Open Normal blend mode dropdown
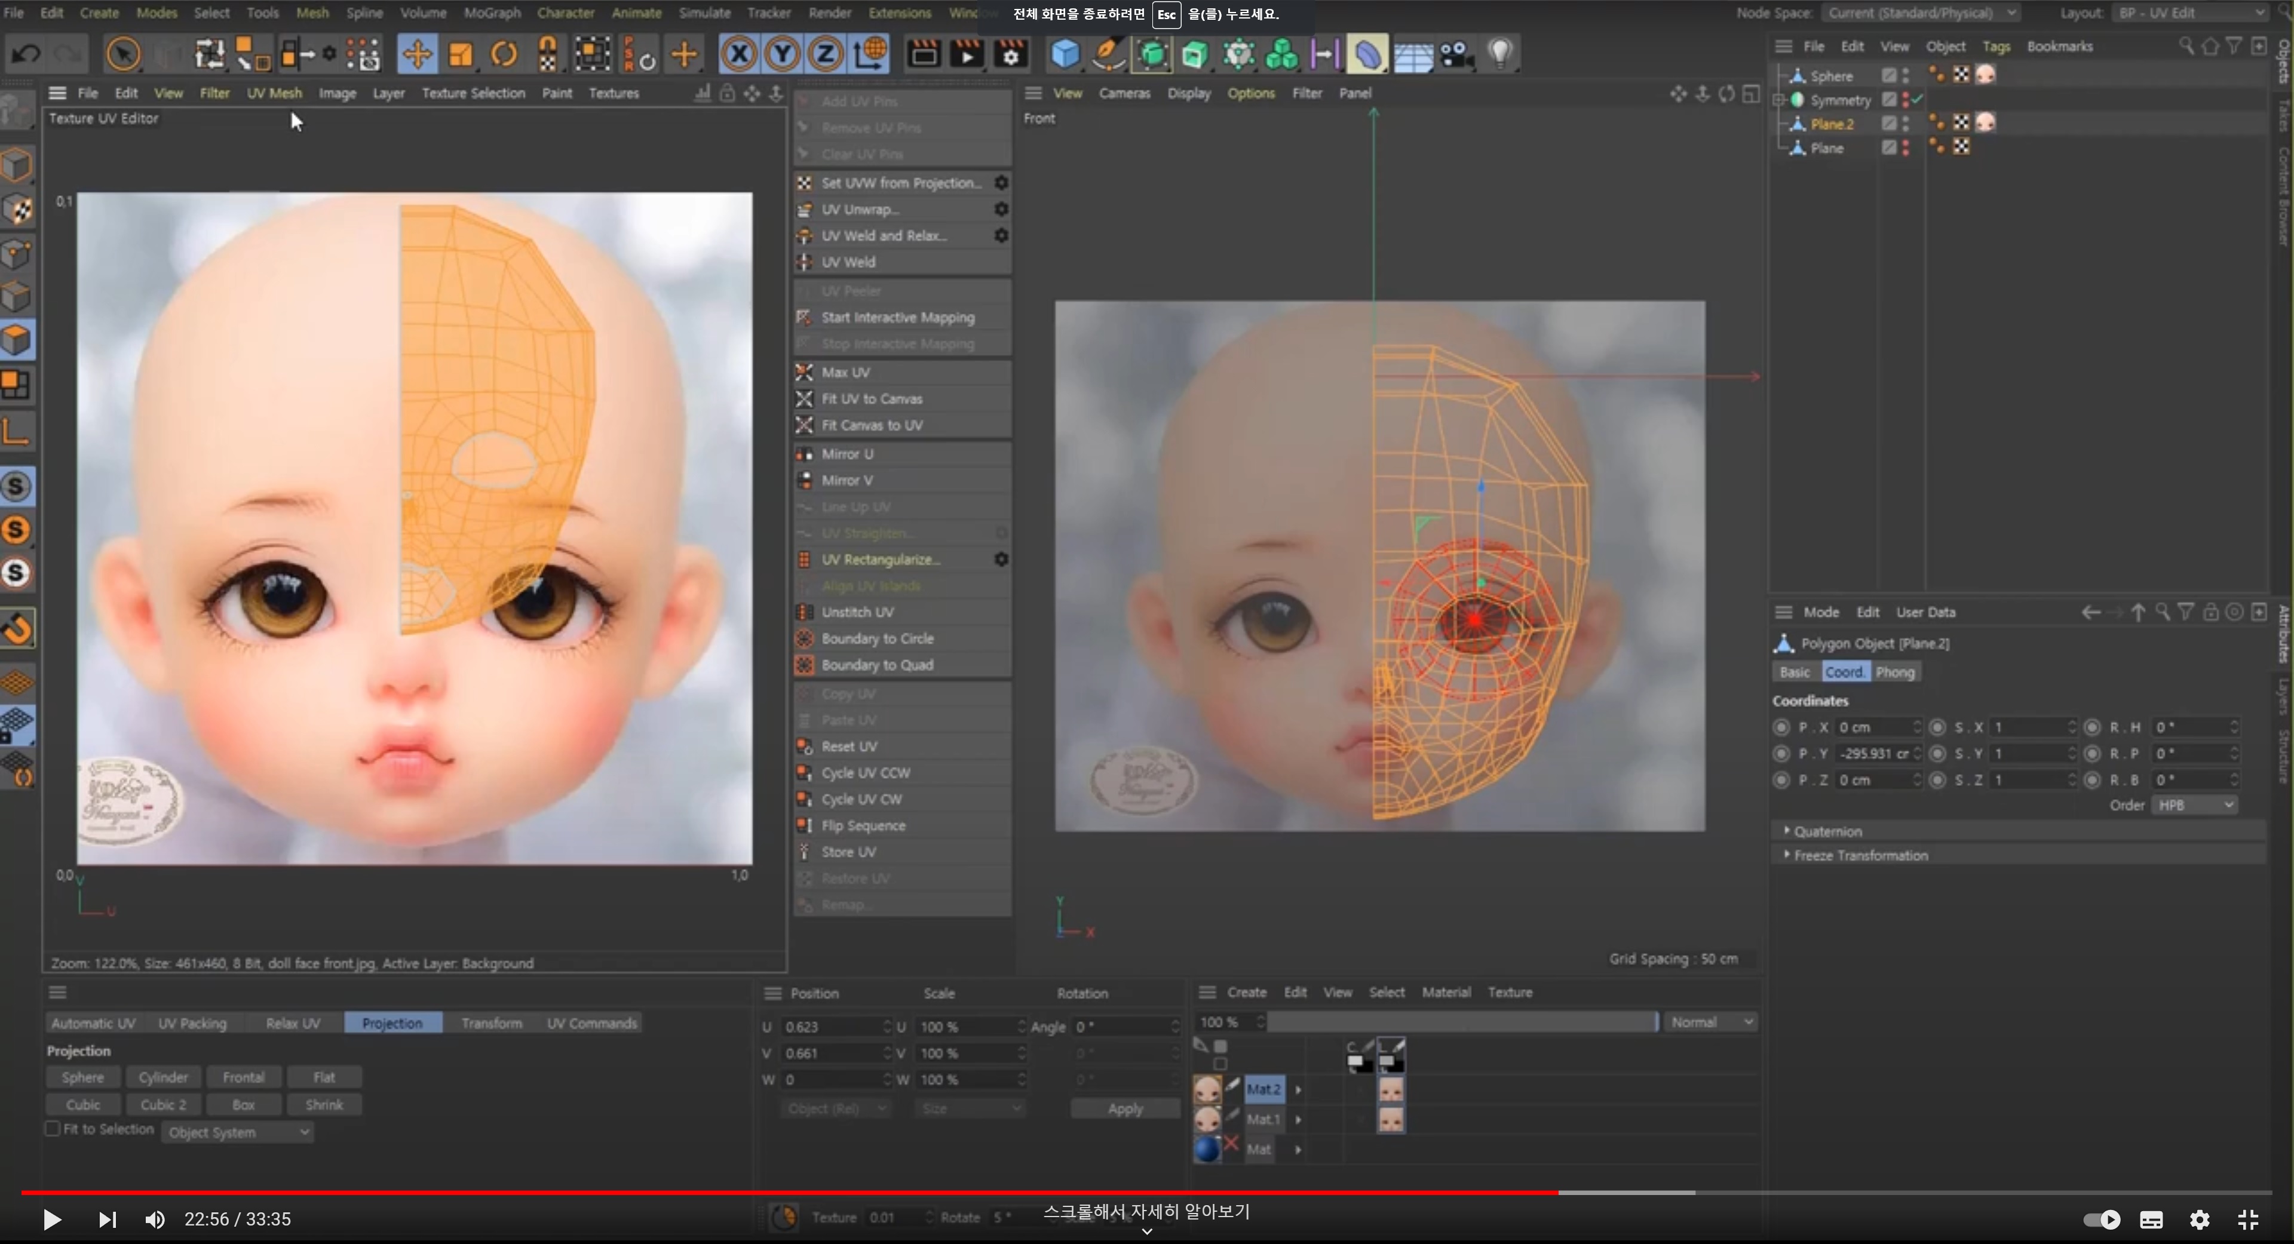The height and width of the screenshot is (1244, 2294). point(1711,1022)
